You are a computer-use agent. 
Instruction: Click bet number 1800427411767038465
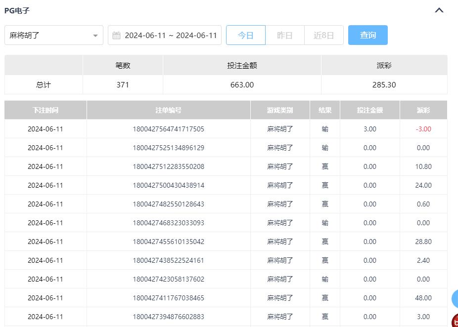coord(168,298)
